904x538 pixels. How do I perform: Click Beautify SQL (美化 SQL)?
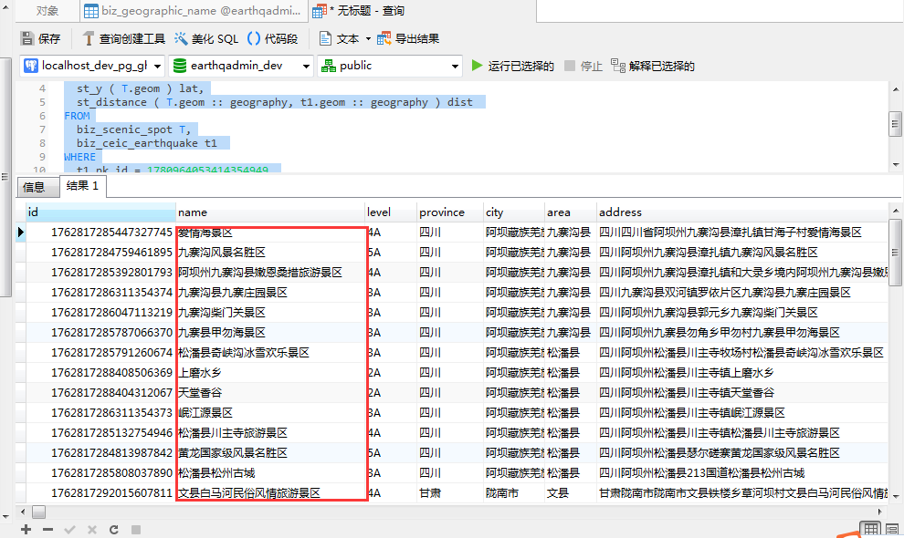point(206,38)
